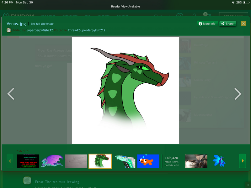Go to the previous image with left chevron

11,94
